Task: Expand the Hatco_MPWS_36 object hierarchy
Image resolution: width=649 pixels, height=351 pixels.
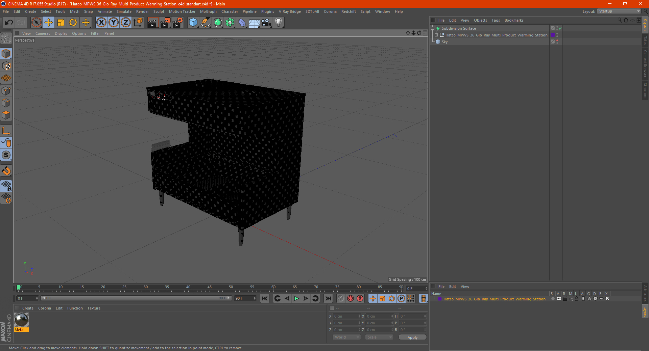Action: click(436, 35)
